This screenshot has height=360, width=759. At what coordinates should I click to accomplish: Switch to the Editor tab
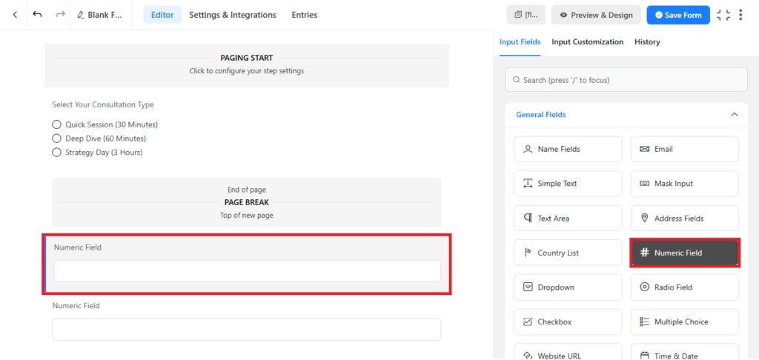(x=162, y=15)
